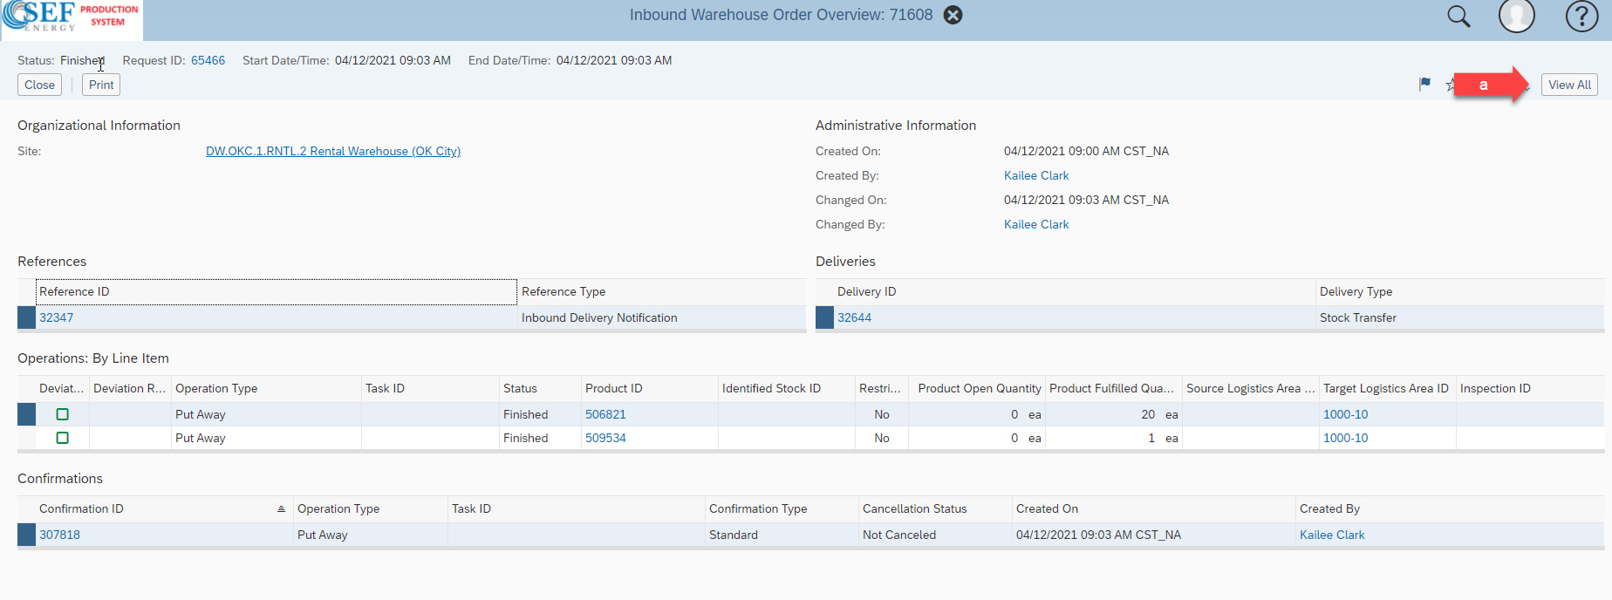Select the 'Stock Transfer' delivery type cell
This screenshot has width=1612, height=600.
1460,317
